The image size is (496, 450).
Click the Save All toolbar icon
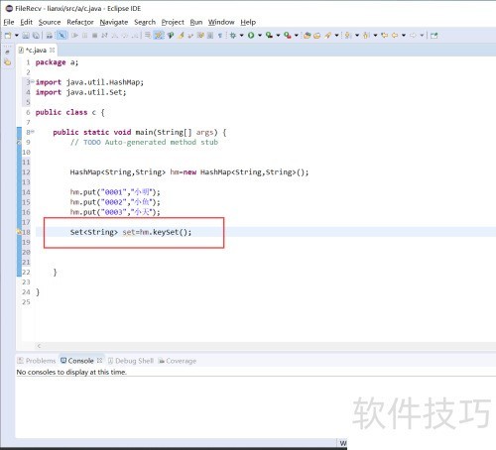36,36
